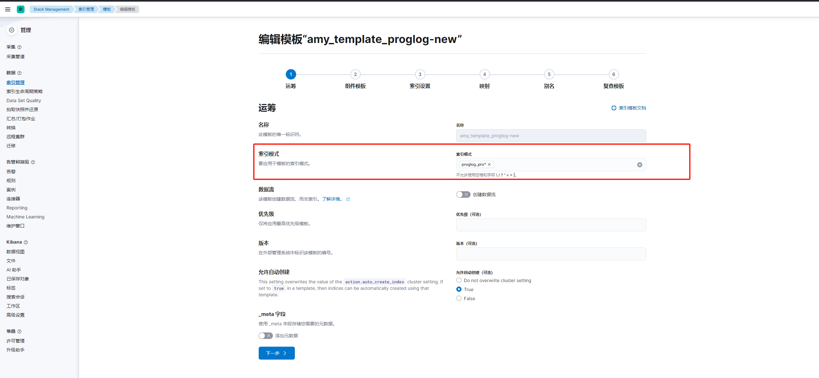This screenshot has height=378, width=819.
Task: Open 案例 in sidebar
Action: [11, 190]
